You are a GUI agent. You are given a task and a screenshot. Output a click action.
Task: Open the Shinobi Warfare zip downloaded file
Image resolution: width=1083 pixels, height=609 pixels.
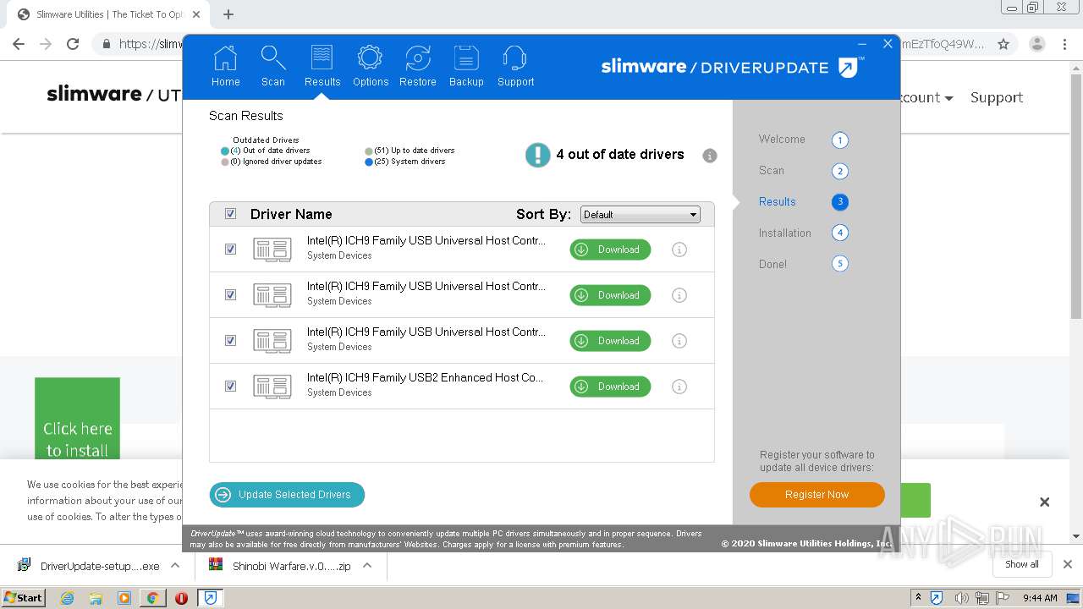coord(280,566)
